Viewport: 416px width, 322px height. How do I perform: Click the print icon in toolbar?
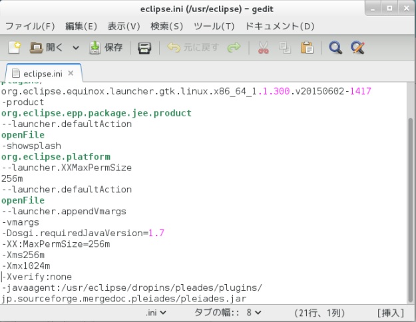(144, 48)
